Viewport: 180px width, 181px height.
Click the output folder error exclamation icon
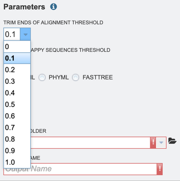pos(153,143)
